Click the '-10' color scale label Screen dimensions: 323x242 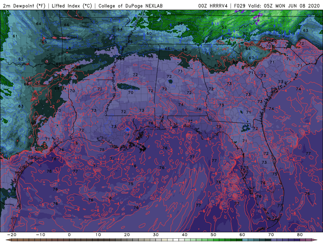tap(40, 235)
